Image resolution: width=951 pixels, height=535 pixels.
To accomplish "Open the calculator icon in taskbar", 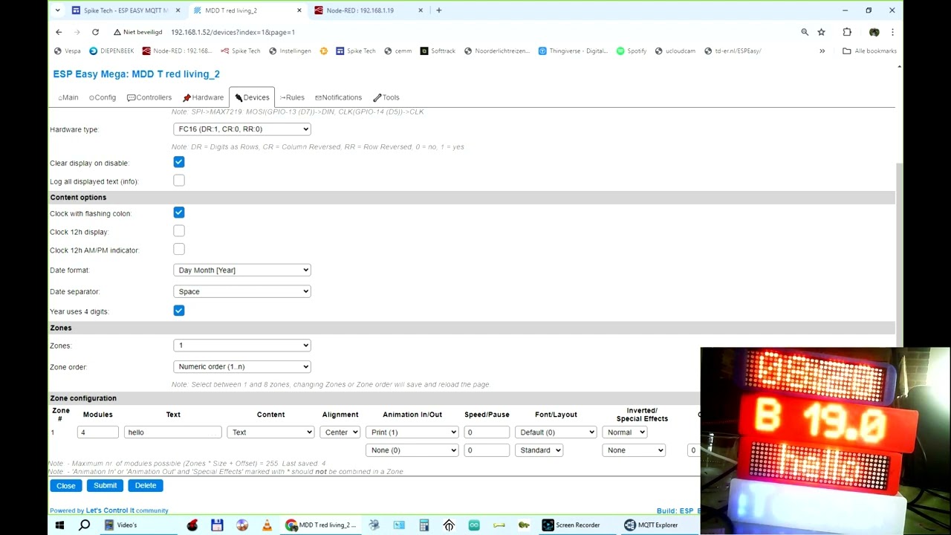I will pos(424,525).
